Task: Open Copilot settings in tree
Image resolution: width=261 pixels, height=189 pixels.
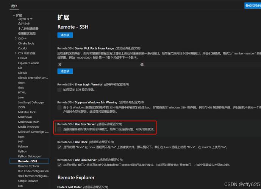Action: (23, 48)
